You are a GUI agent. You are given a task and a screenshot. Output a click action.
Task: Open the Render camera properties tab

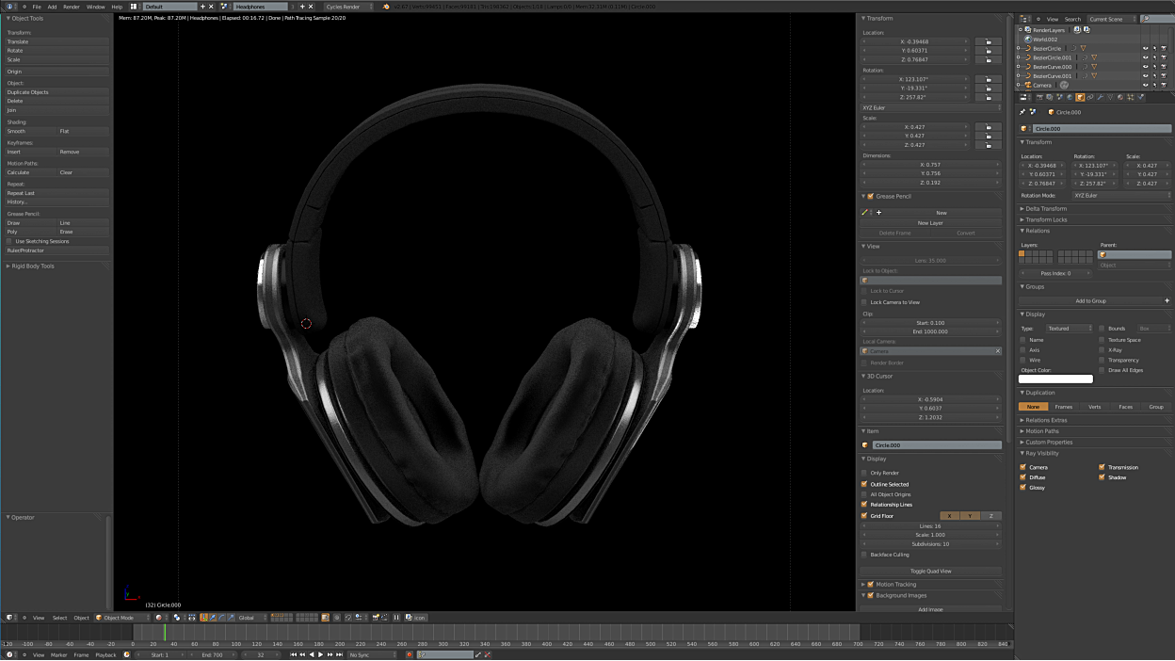(x=1039, y=97)
